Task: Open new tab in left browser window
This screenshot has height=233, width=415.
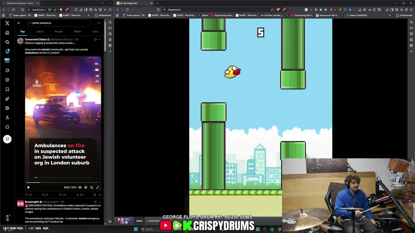Action: coord(43,3)
